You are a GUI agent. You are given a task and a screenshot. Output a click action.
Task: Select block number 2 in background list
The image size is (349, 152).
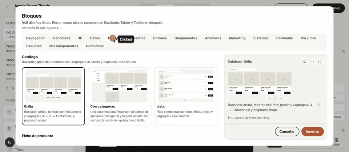[x=9, y=128]
